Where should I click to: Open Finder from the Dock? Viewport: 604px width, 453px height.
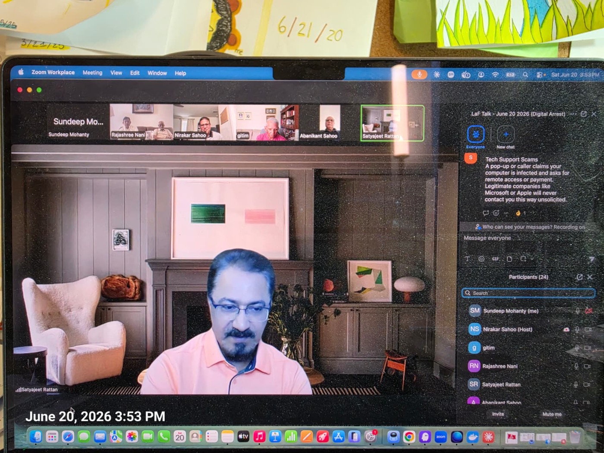(x=36, y=437)
